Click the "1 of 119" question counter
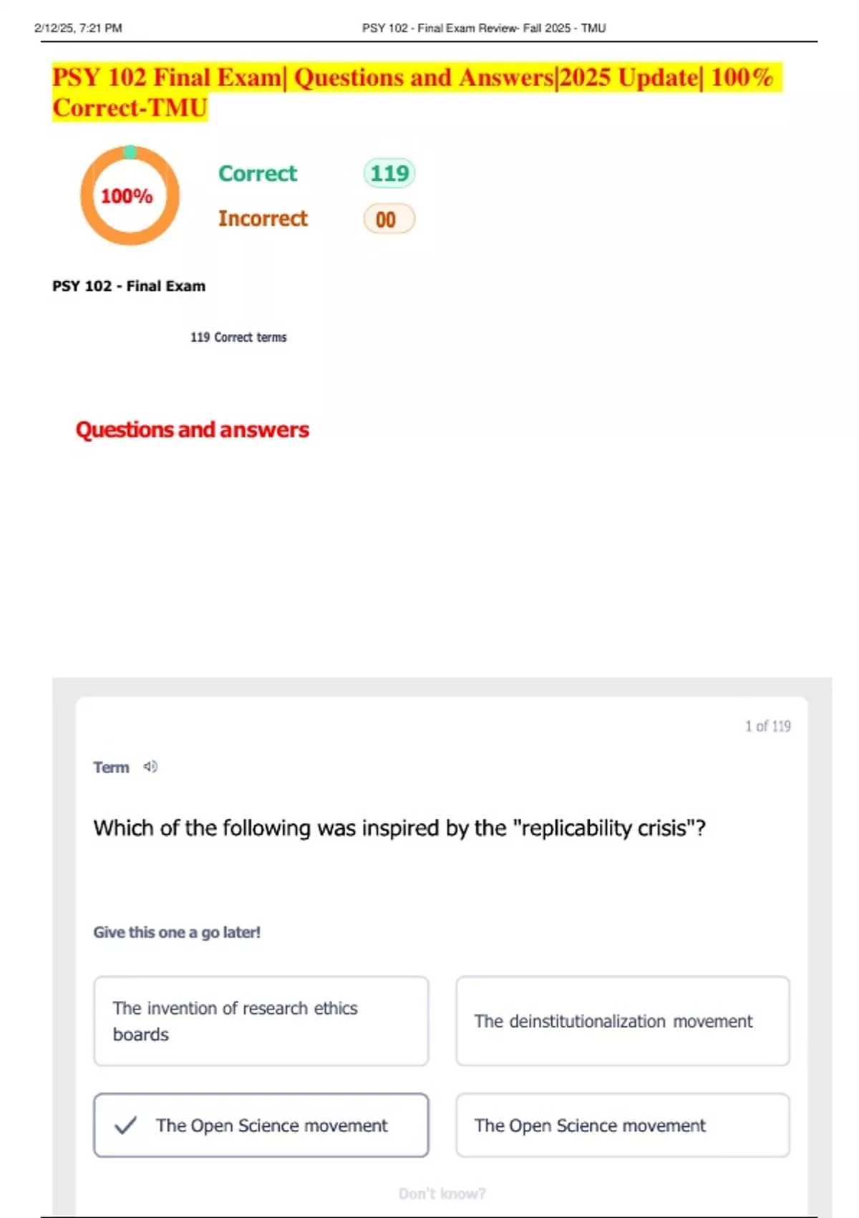 pos(767,727)
